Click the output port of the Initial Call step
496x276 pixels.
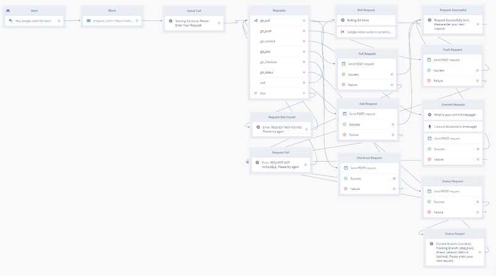pos(218,23)
